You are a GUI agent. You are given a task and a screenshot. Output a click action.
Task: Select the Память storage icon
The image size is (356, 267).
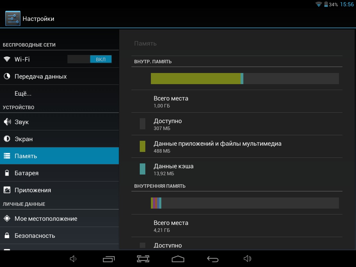7,156
